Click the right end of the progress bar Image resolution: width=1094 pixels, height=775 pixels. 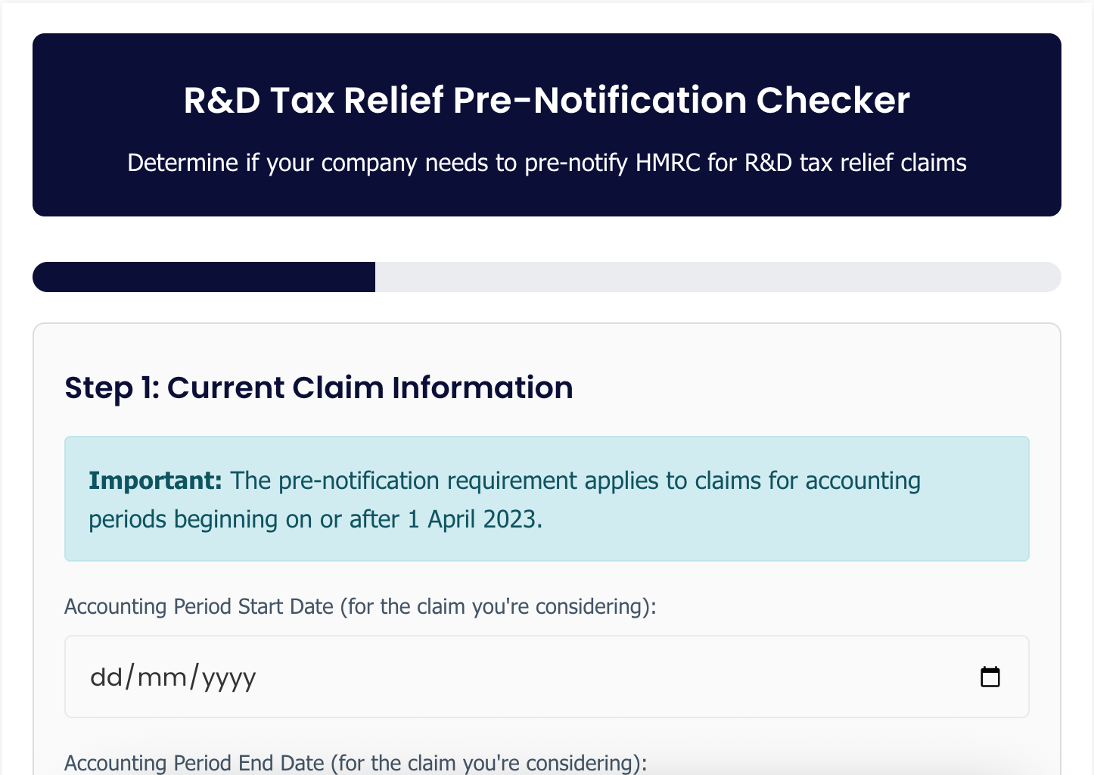point(1048,277)
